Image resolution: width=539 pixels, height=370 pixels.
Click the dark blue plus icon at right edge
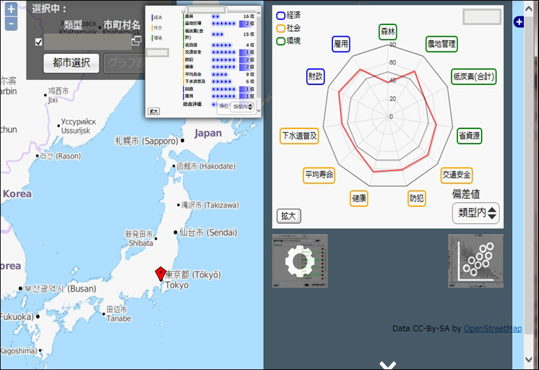pyautogui.click(x=519, y=22)
